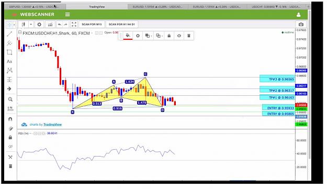Click the WEBSCANNER logo title

point(37,14)
